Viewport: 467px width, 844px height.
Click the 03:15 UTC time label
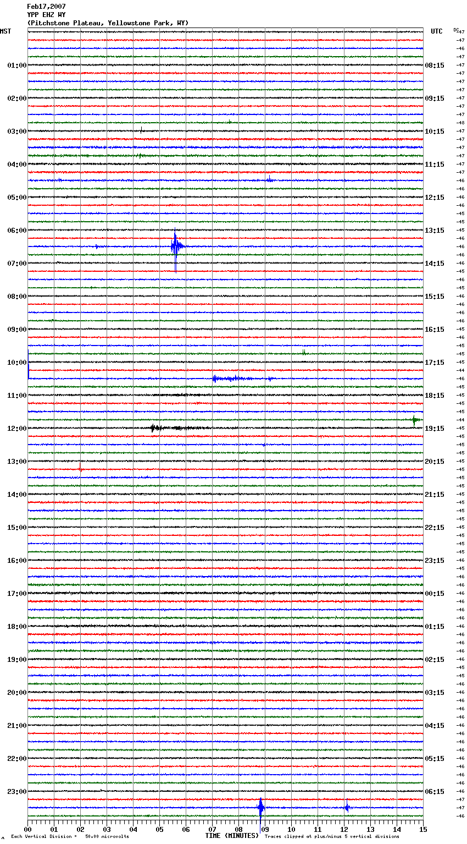(x=435, y=693)
